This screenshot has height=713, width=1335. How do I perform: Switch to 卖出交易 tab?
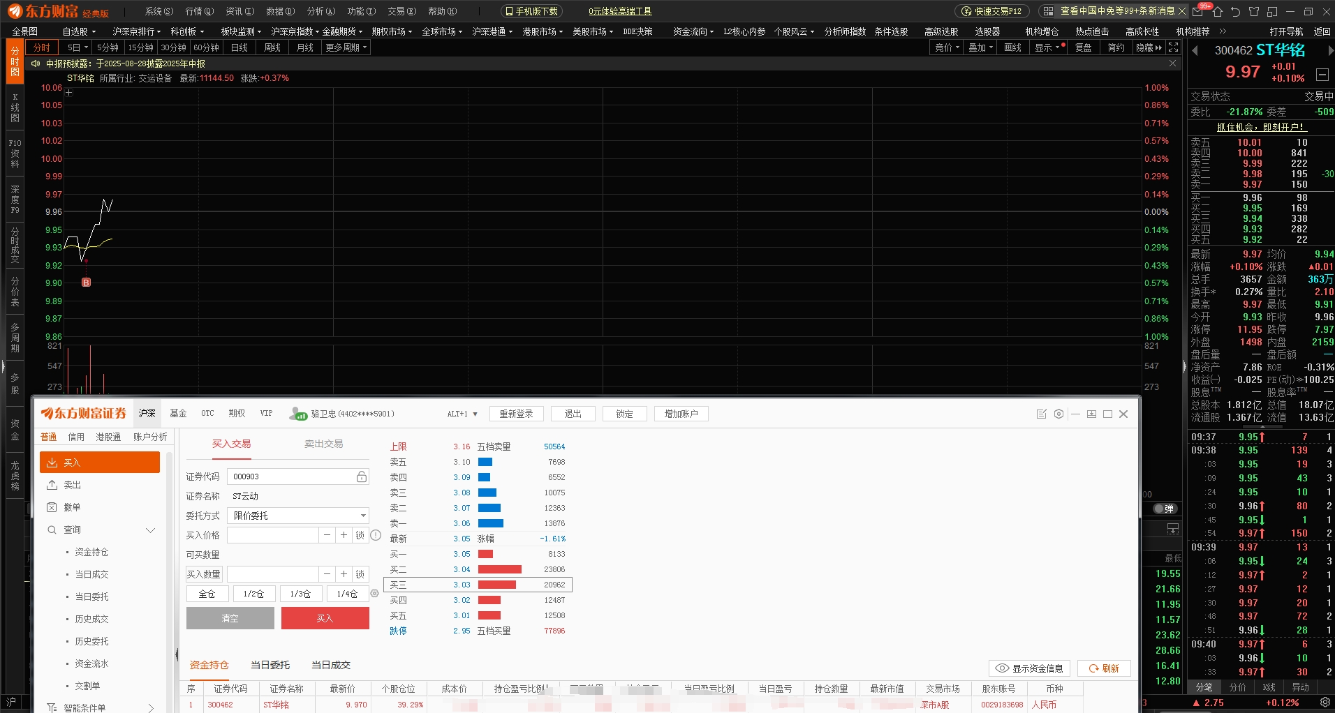(324, 444)
